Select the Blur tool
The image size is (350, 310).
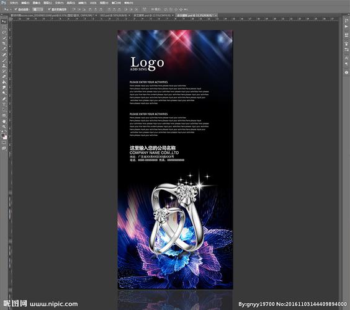pyautogui.click(x=4, y=87)
